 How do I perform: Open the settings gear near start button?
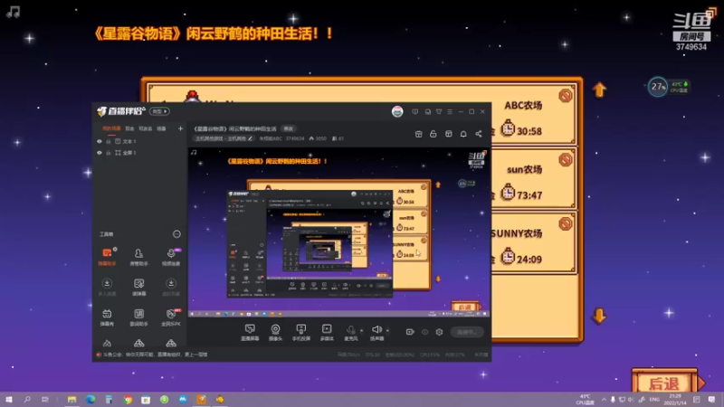[439, 332]
